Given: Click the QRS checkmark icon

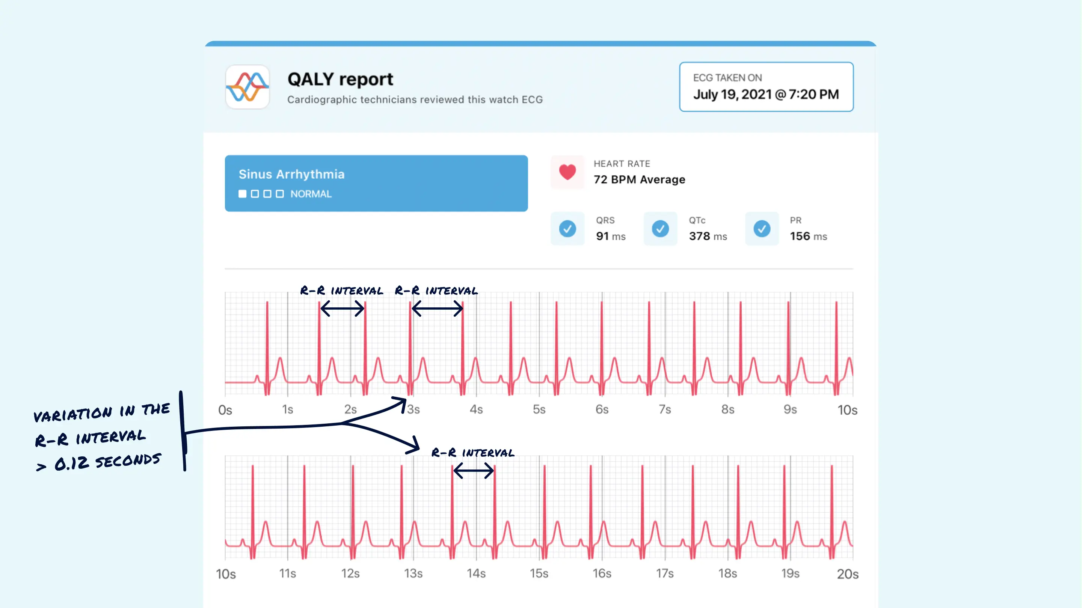Looking at the screenshot, I should [568, 229].
